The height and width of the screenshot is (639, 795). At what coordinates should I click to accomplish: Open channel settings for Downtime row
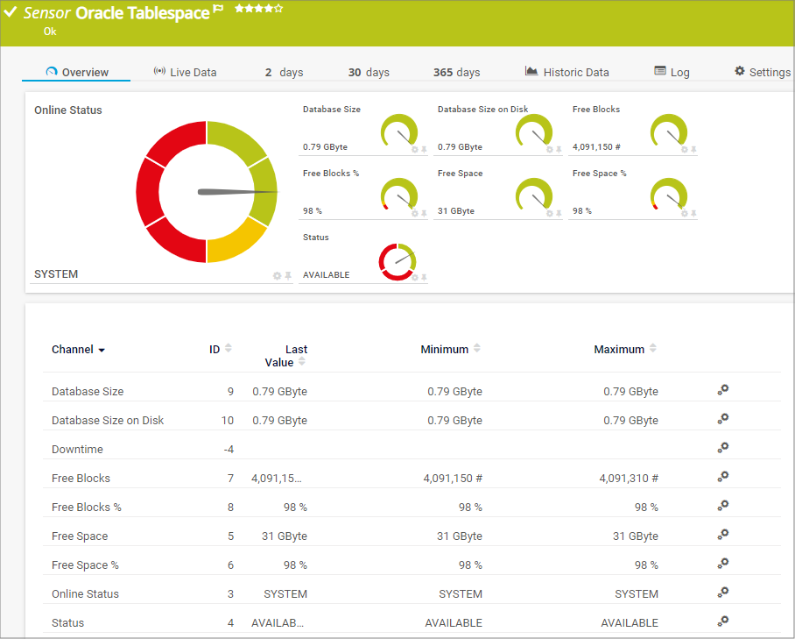tap(722, 448)
